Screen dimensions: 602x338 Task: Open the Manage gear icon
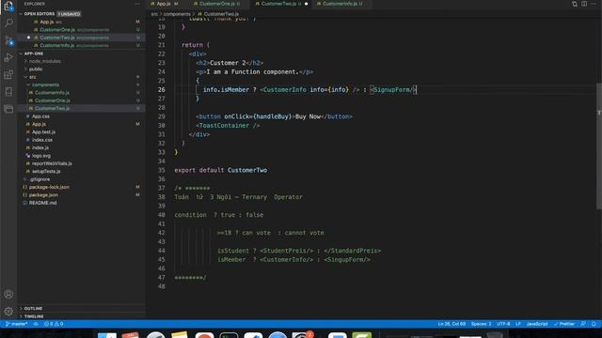(x=8, y=311)
